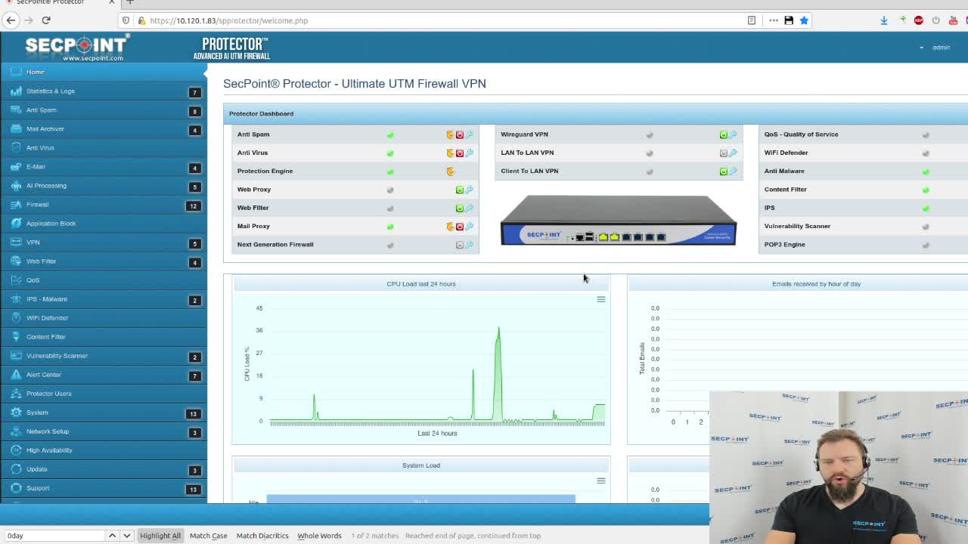968x544 pixels.
Task: Toggle Next Generation Firewall grey power button
Action: pyautogui.click(x=459, y=245)
